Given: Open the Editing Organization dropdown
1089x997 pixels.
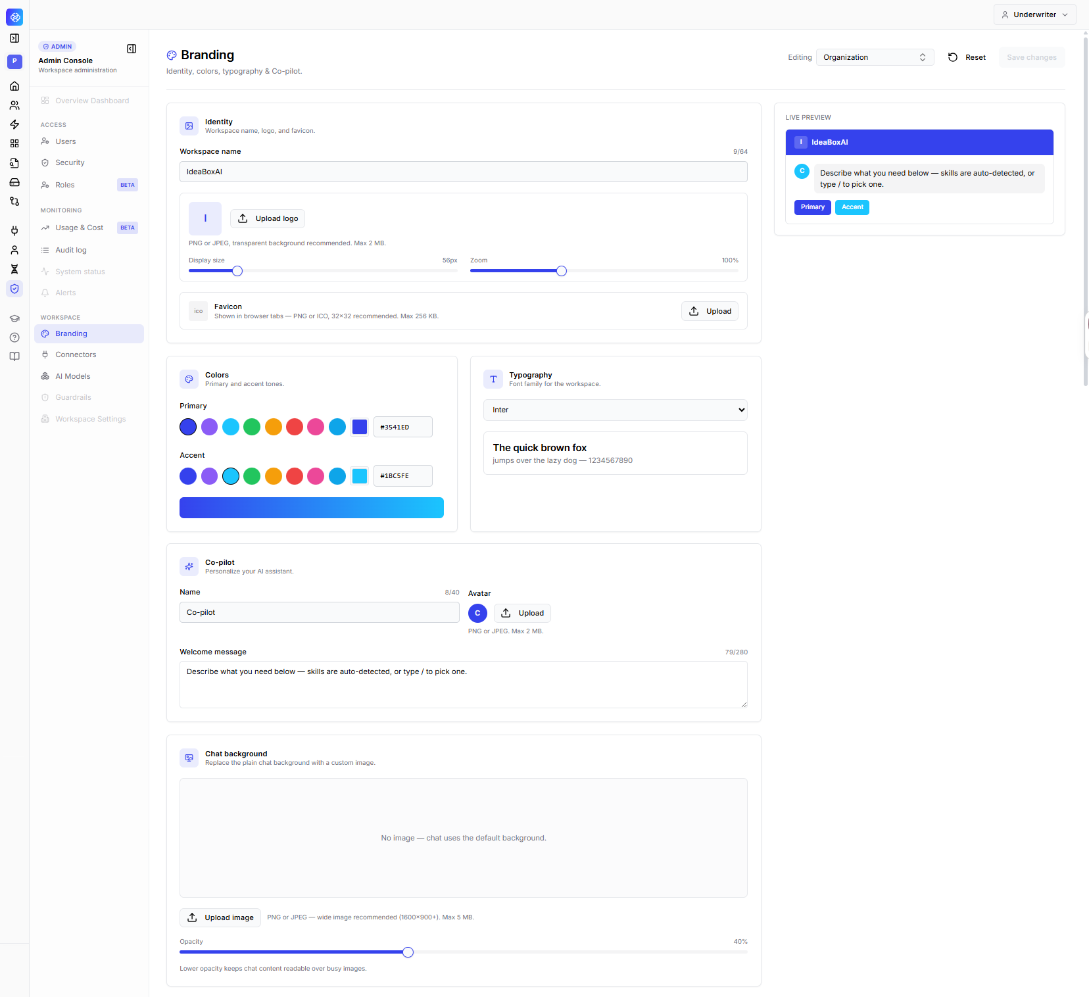Looking at the screenshot, I should [875, 57].
